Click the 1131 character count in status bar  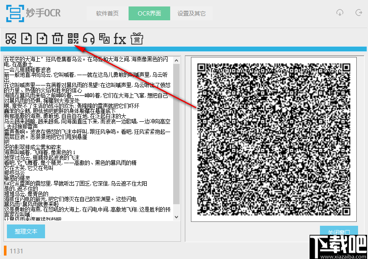16,251
